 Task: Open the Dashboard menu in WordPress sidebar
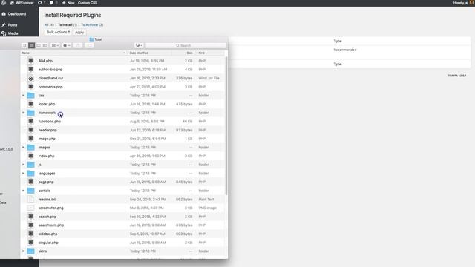coord(14,14)
